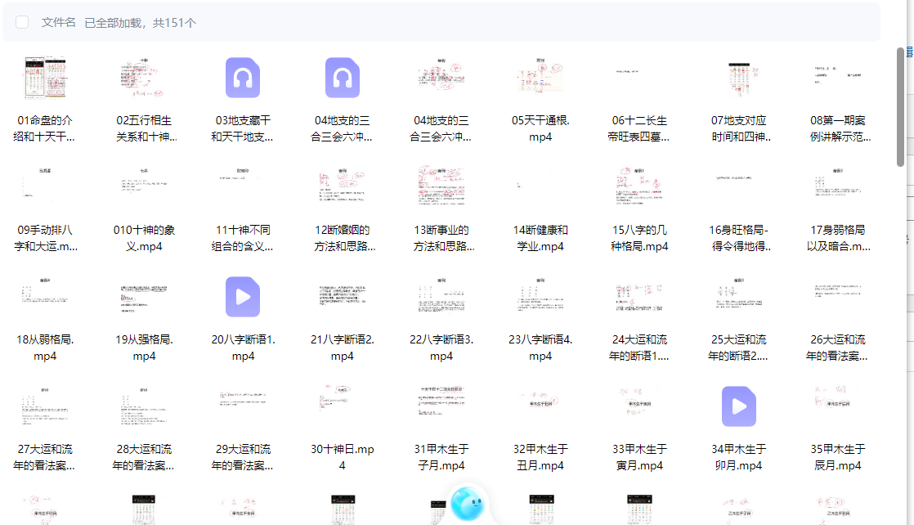Tick the select-all checkbox beside 文件名
Image resolution: width=914 pixels, height=525 pixels.
click(22, 22)
